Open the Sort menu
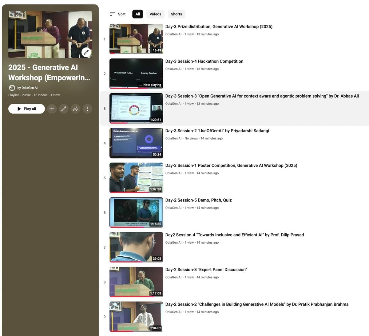The image size is (369, 336). [x=118, y=14]
